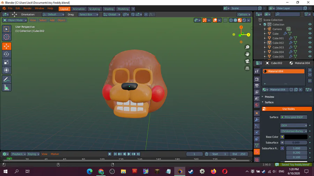Open the File menu
This screenshot has height=176, width=314.
click(10, 8)
